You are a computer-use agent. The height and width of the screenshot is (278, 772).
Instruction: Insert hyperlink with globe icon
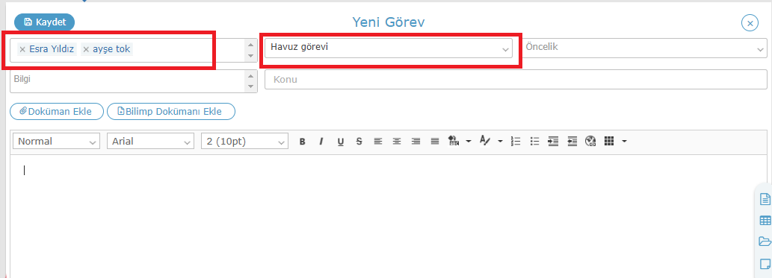pos(590,142)
